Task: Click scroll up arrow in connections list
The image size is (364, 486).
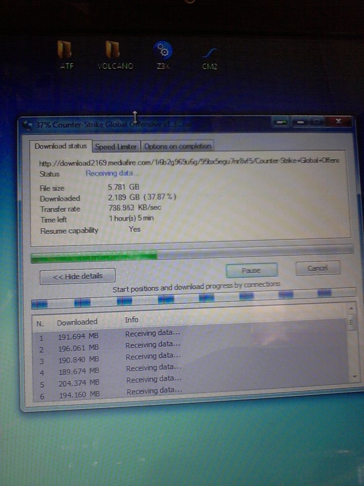Action: 351,308
